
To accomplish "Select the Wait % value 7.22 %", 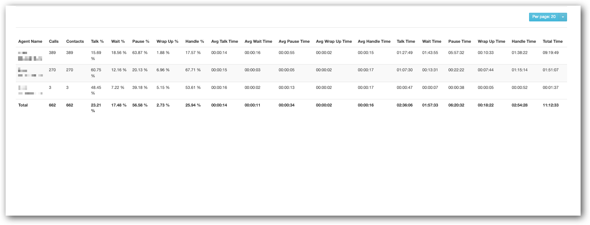I will [118, 88].
